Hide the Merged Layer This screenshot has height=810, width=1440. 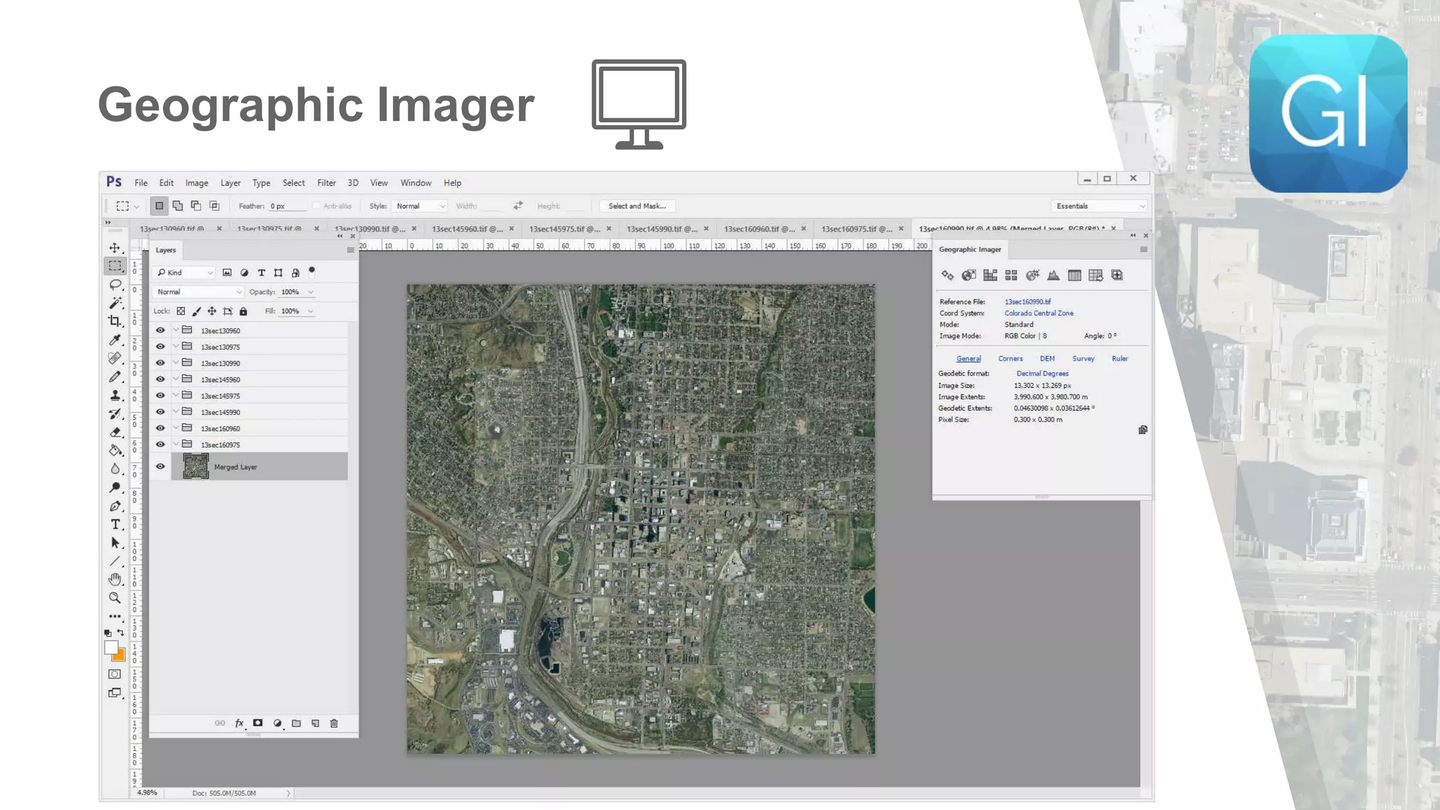160,466
